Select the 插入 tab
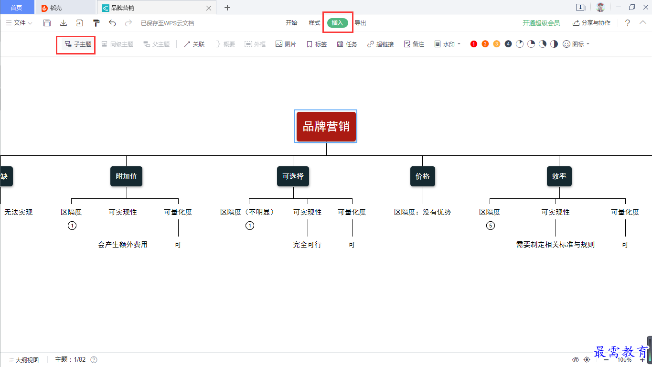The width and height of the screenshot is (652, 367). [x=338, y=23]
